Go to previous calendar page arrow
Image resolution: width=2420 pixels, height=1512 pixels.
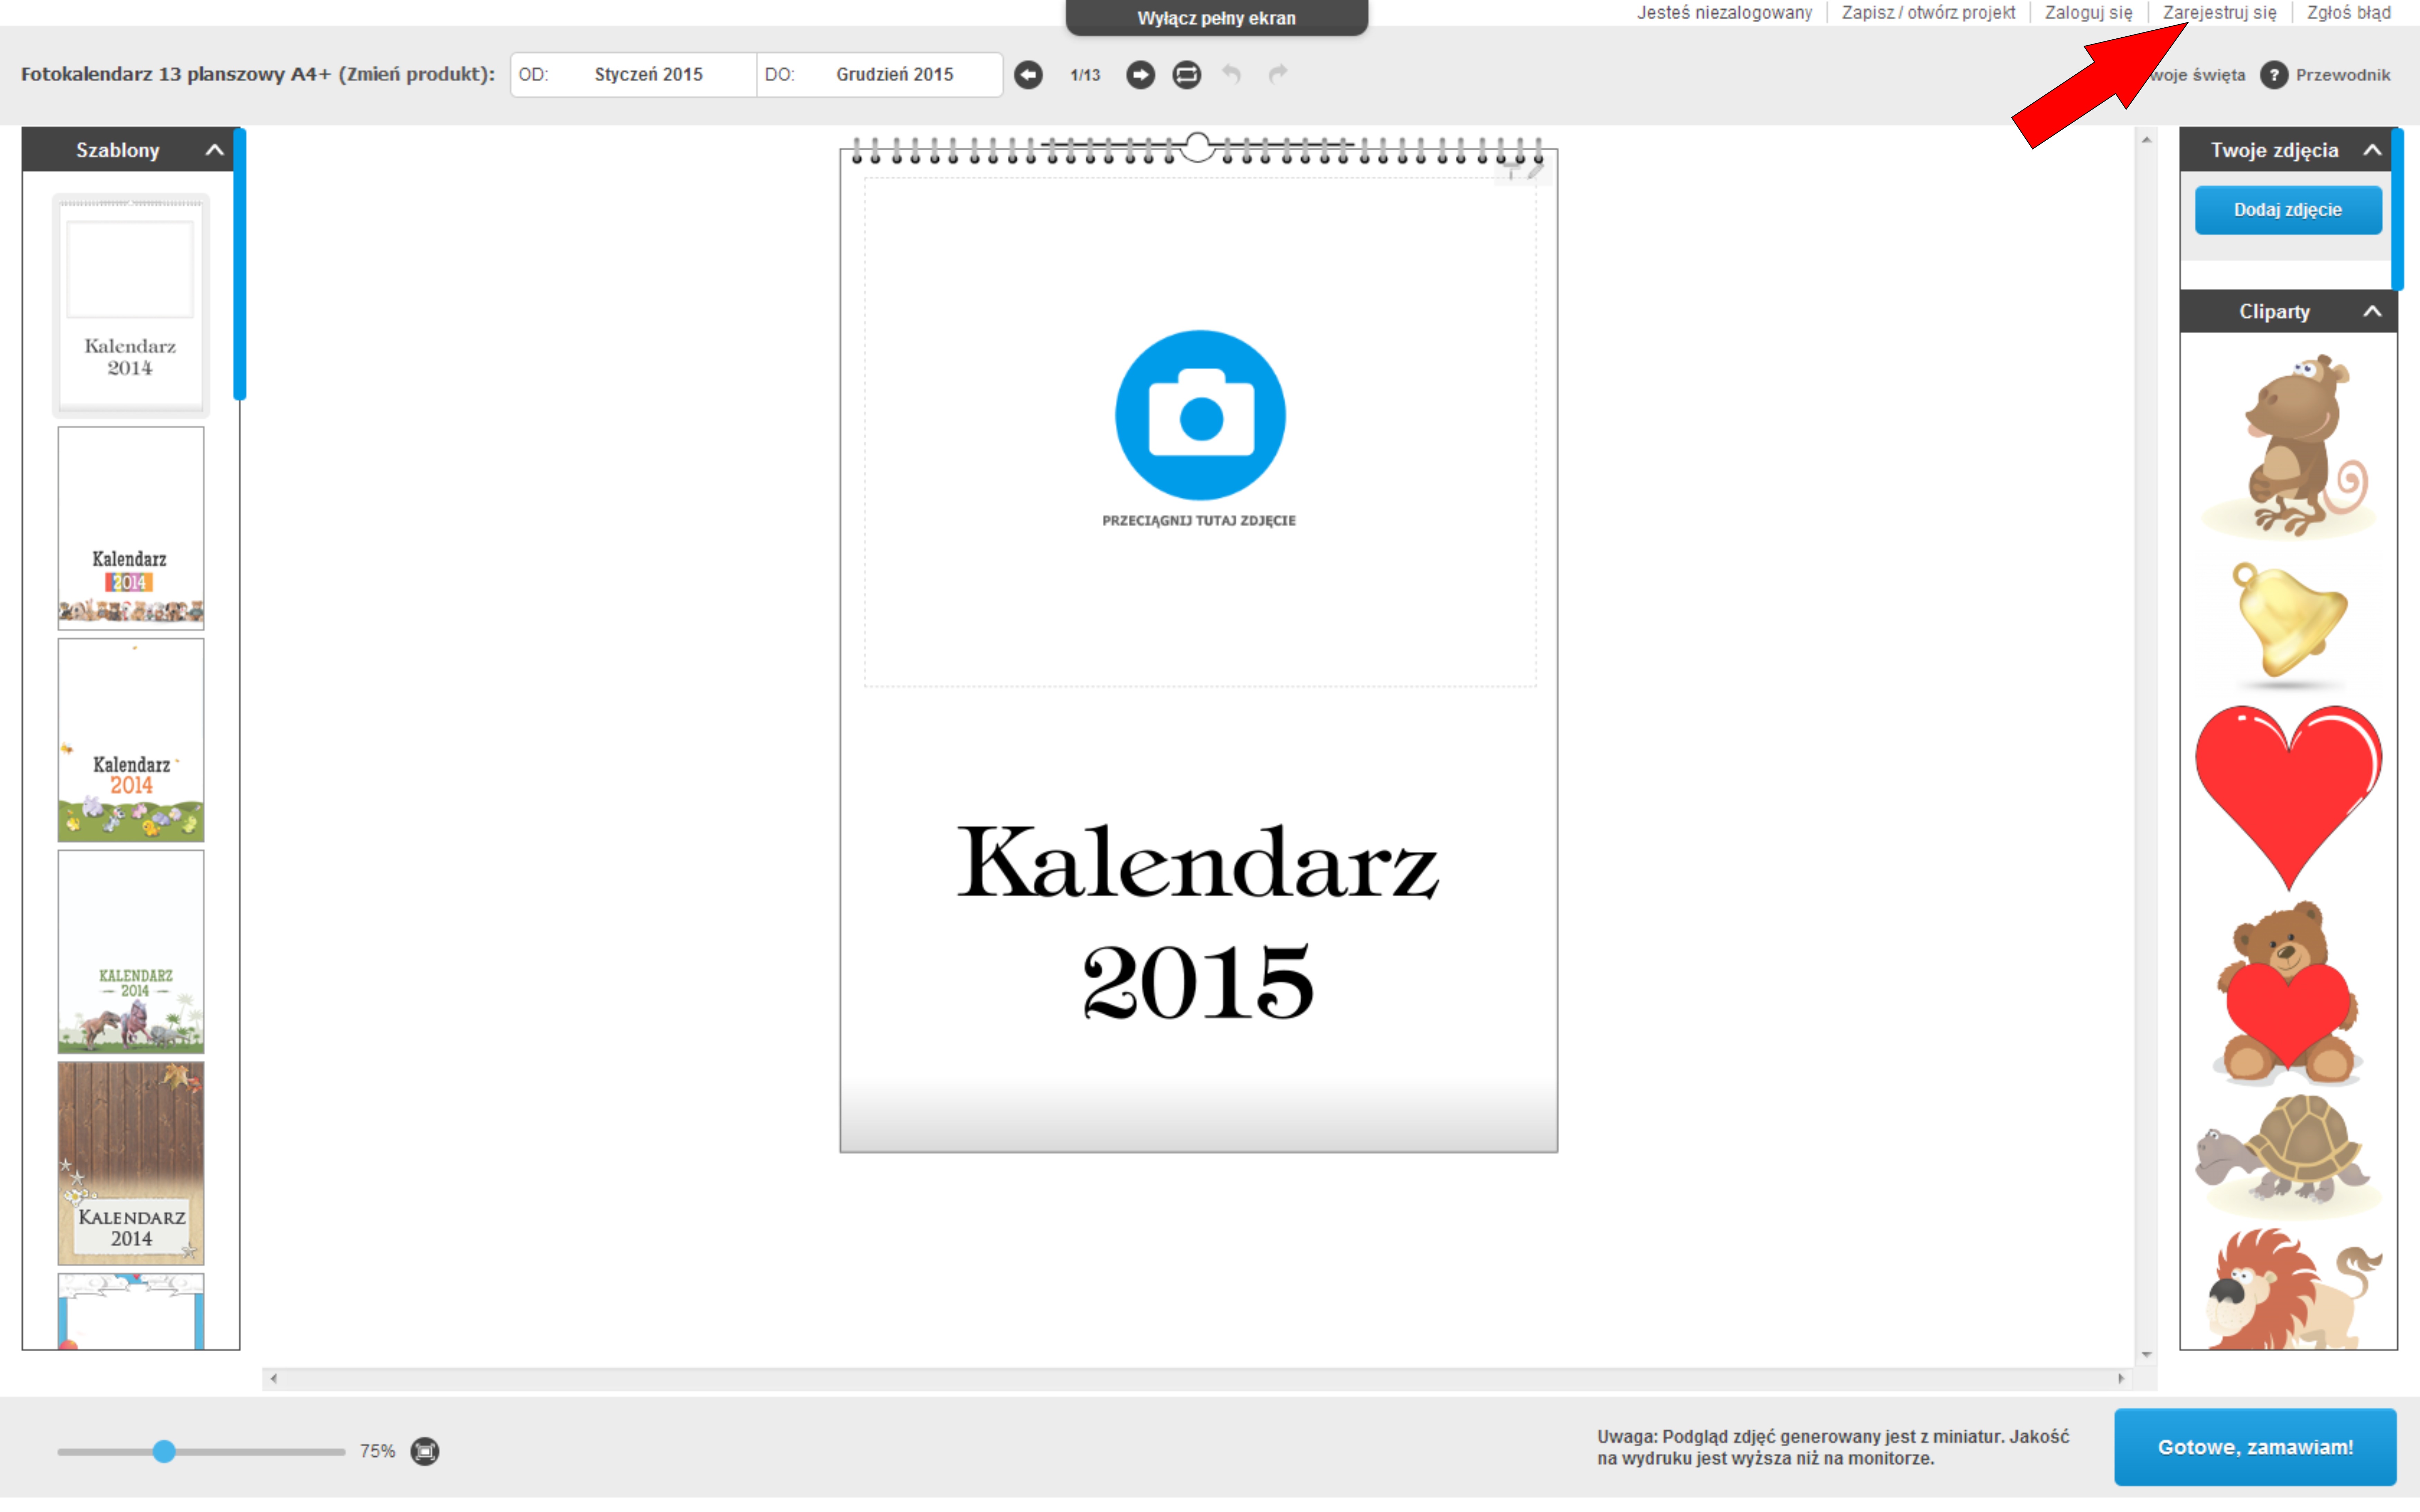(1028, 75)
